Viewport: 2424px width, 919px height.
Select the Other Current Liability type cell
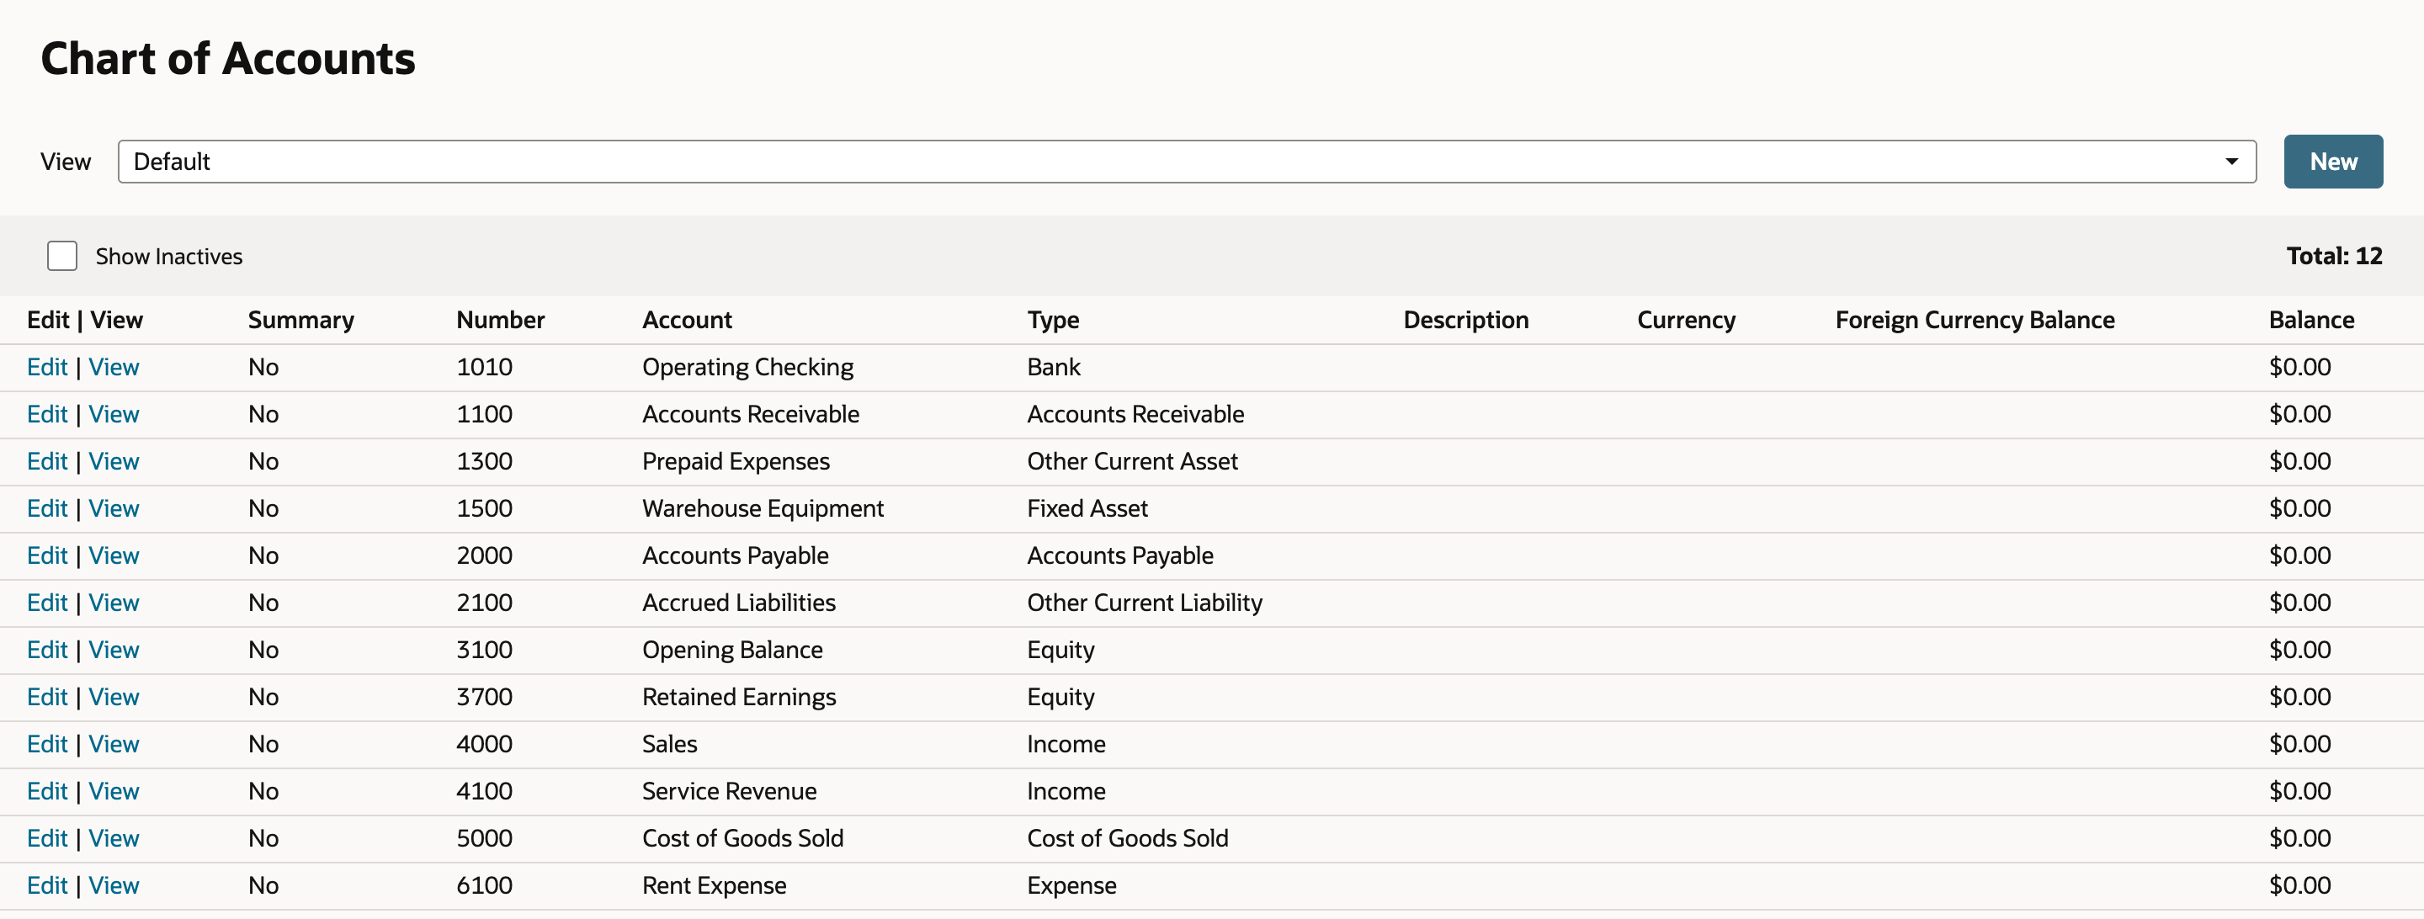1145,602
